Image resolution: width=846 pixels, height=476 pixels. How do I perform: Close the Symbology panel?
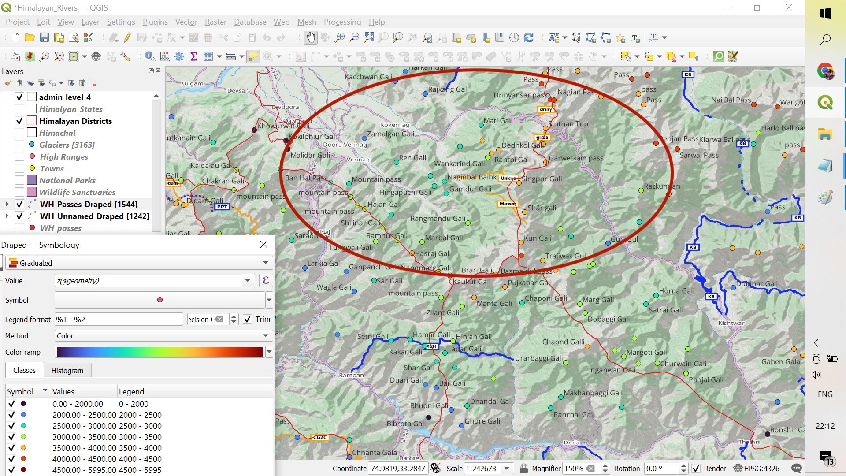coord(263,245)
